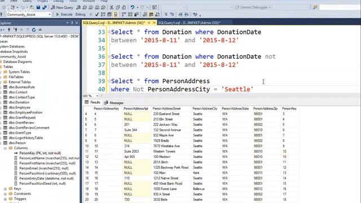Click the Save file icon
This screenshot has height=203, width=361.
click(38, 7)
